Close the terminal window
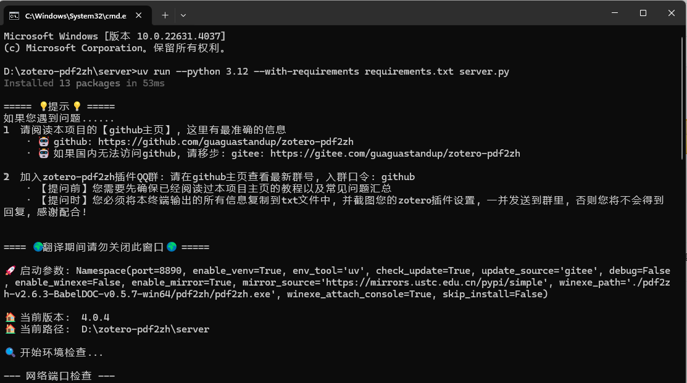Viewport: 687px width, 383px height. click(671, 13)
